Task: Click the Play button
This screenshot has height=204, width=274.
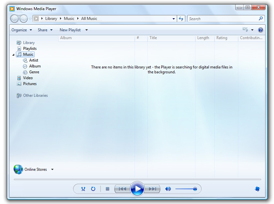Action: [137, 189]
